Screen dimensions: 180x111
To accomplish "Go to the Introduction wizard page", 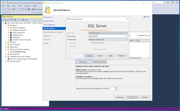I will [x=48, y=17].
